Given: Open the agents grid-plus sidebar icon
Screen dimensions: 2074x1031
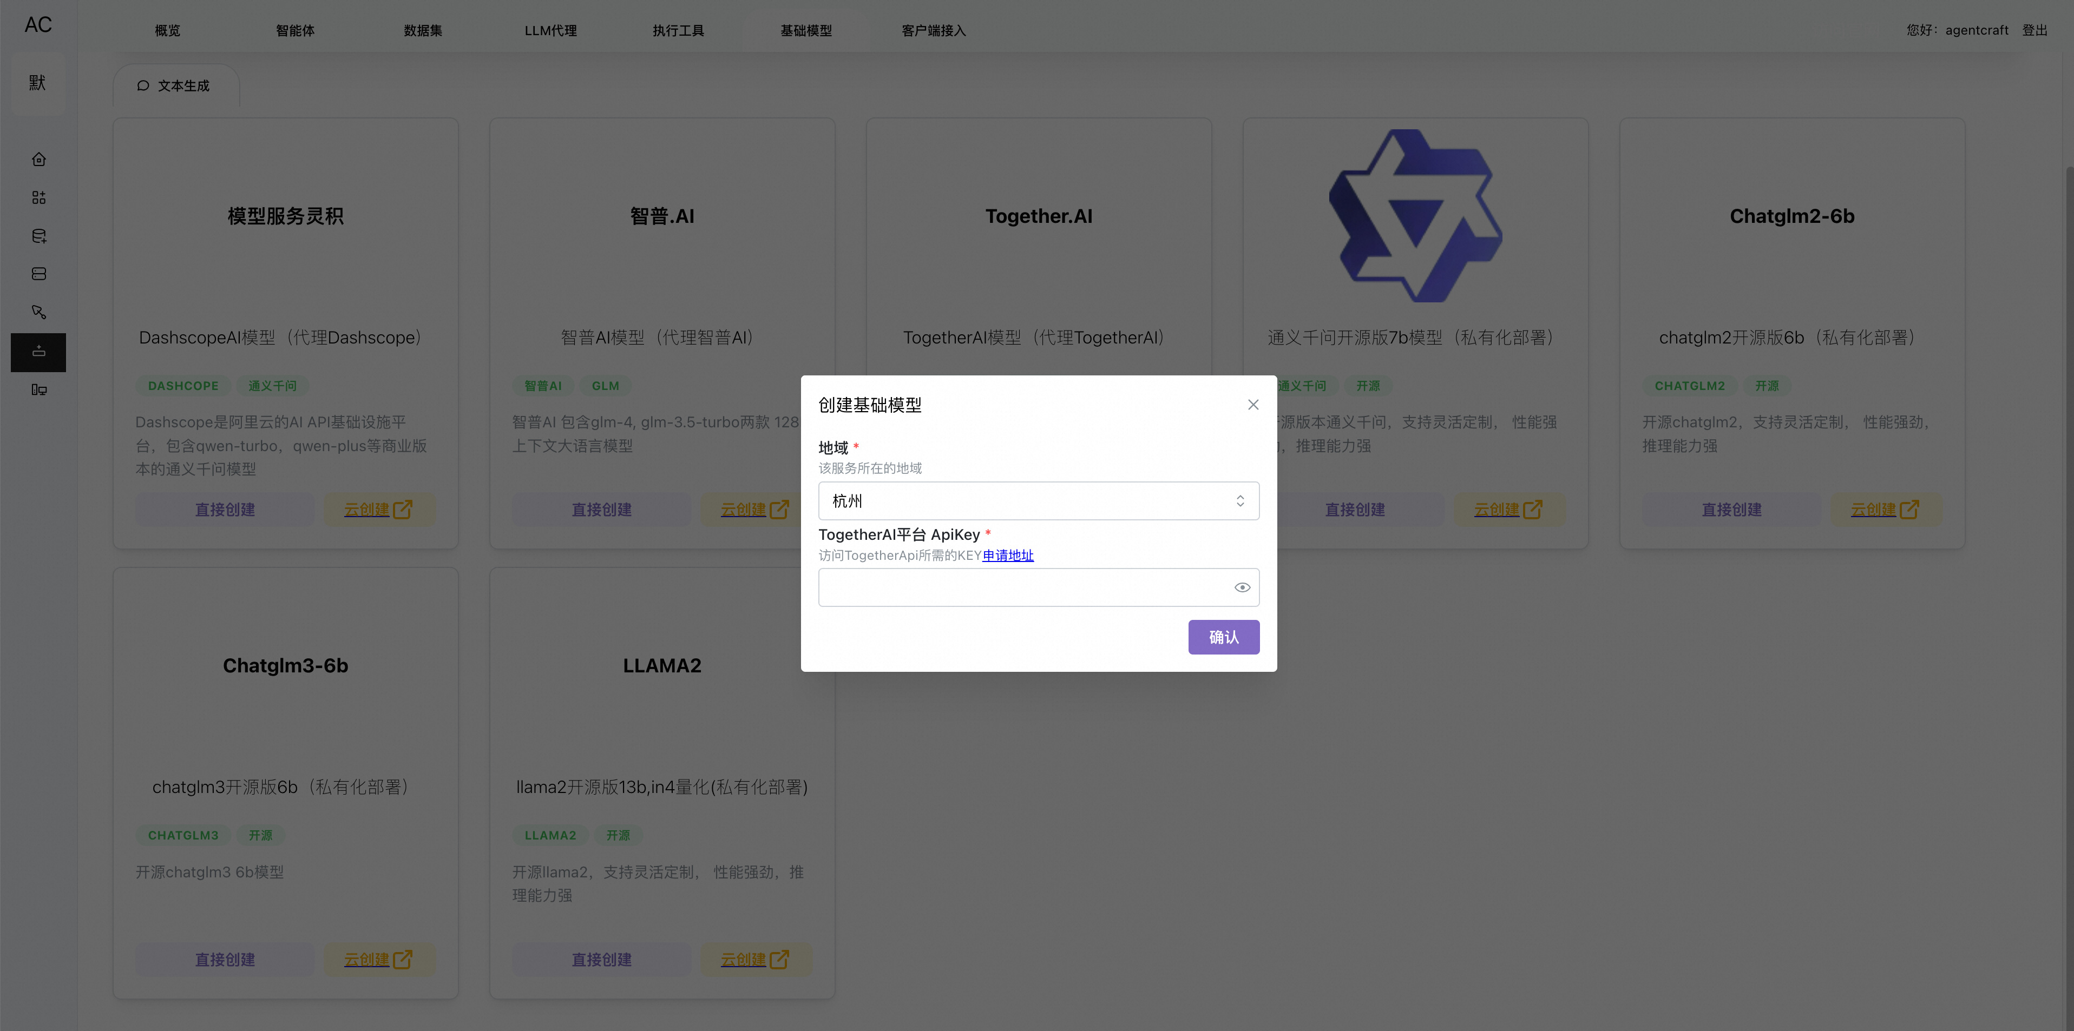Looking at the screenshot, I should 38,198.
